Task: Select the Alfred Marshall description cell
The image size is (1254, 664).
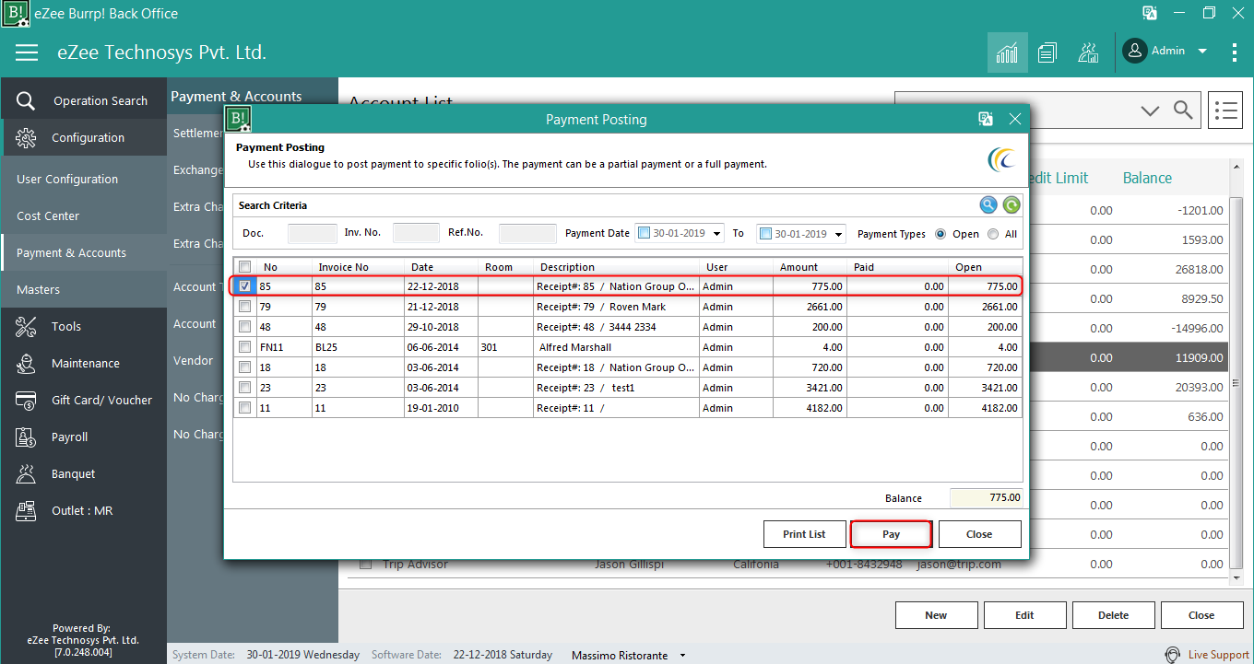Action: pyautogui.click(x=616, y=347)
